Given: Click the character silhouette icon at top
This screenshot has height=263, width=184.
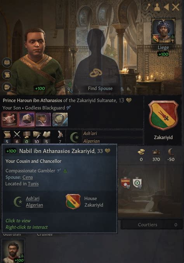Looking at the screenshot, I should [x=157, y=7].
